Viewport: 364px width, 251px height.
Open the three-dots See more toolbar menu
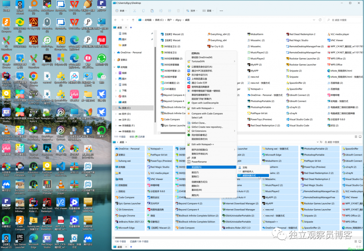(221, 11)
